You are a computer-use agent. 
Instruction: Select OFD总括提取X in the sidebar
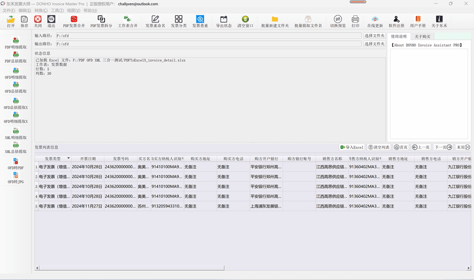(16, 104)
